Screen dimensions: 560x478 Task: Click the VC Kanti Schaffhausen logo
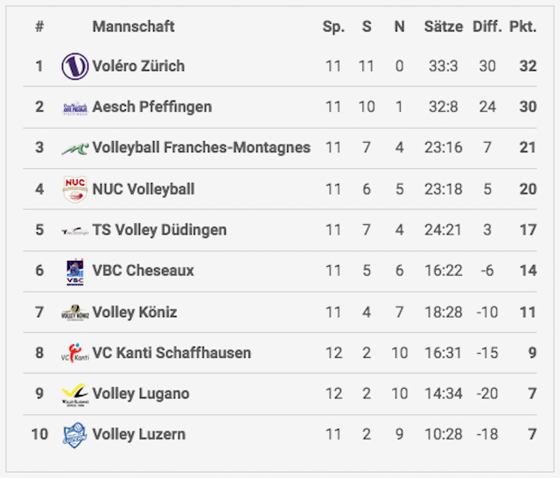[x=75, y=353]
